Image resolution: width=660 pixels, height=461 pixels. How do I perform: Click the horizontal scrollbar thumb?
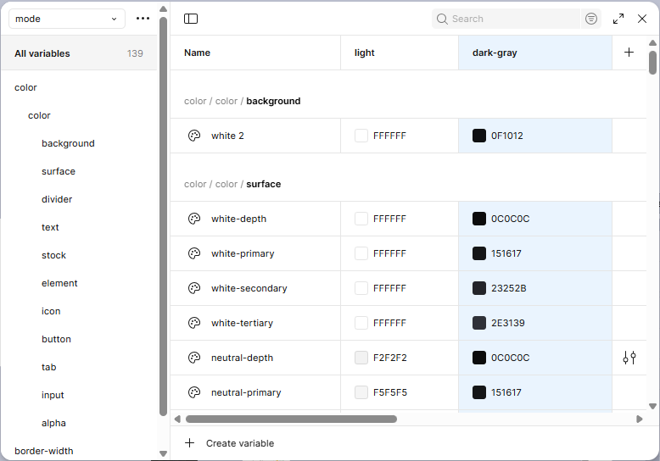click(291, 419)
